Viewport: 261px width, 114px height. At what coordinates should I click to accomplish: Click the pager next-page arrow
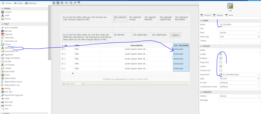tap(84, 84)
